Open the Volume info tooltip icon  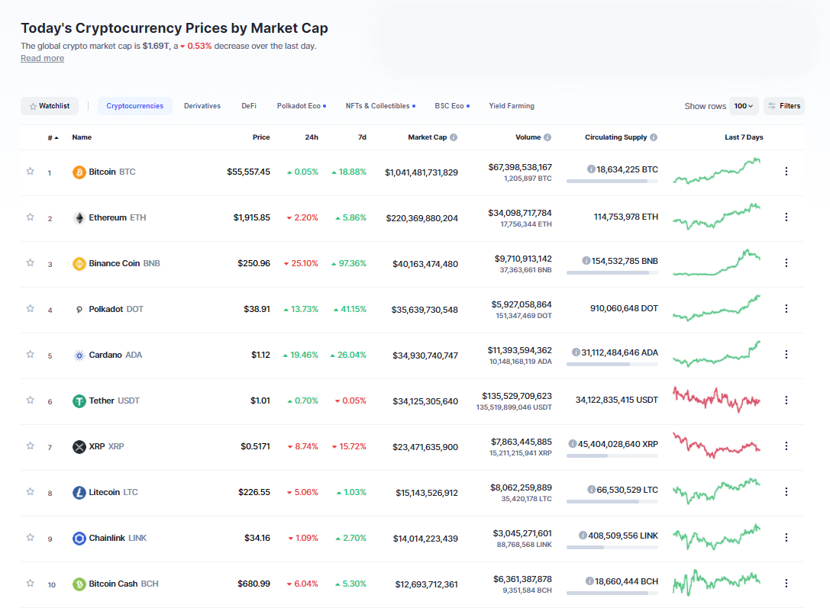[547, 137]
